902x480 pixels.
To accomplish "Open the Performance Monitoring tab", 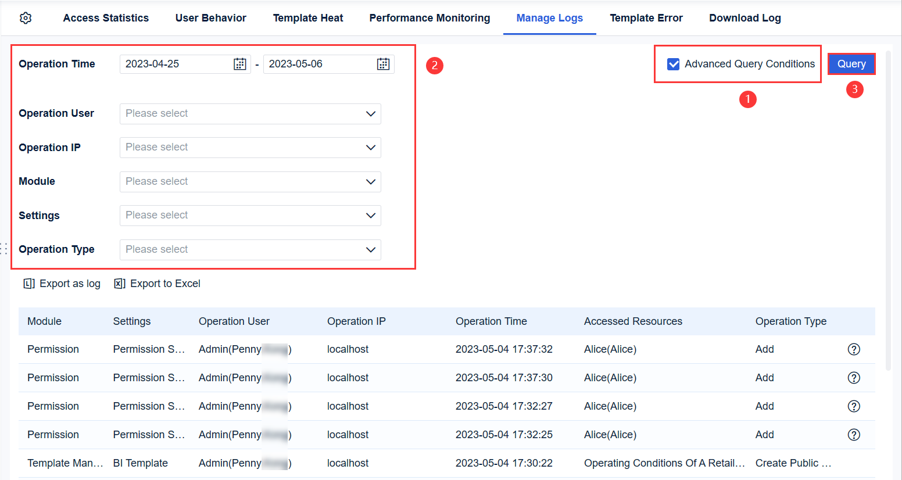I will click(x=429, y=18).
